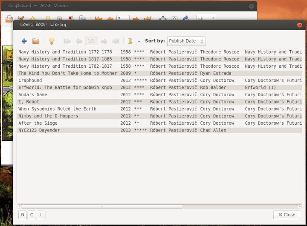Click series 'Erfworld (1)'

click(x=260, y=87)
